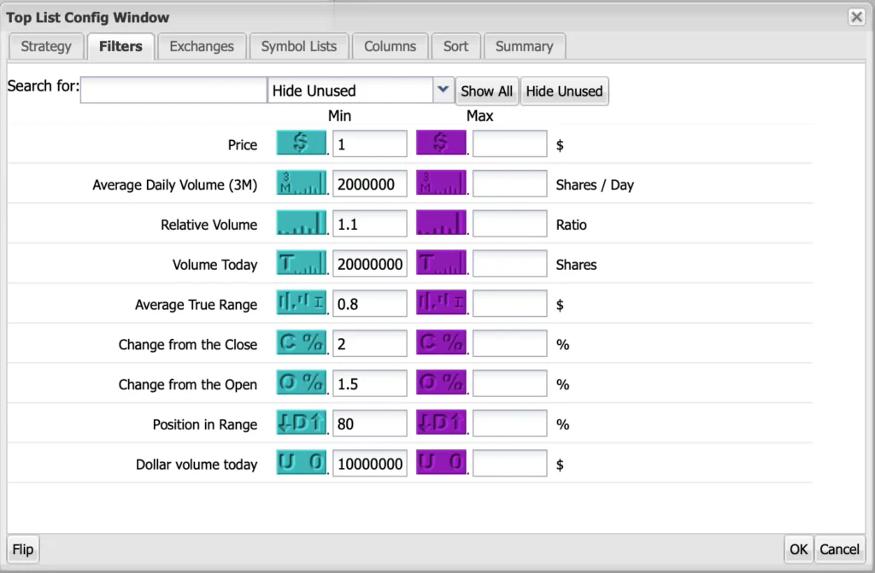The image size is (875, 573).
Task: Click the teal Min Volume Today icon
Action: coord(301,264)
